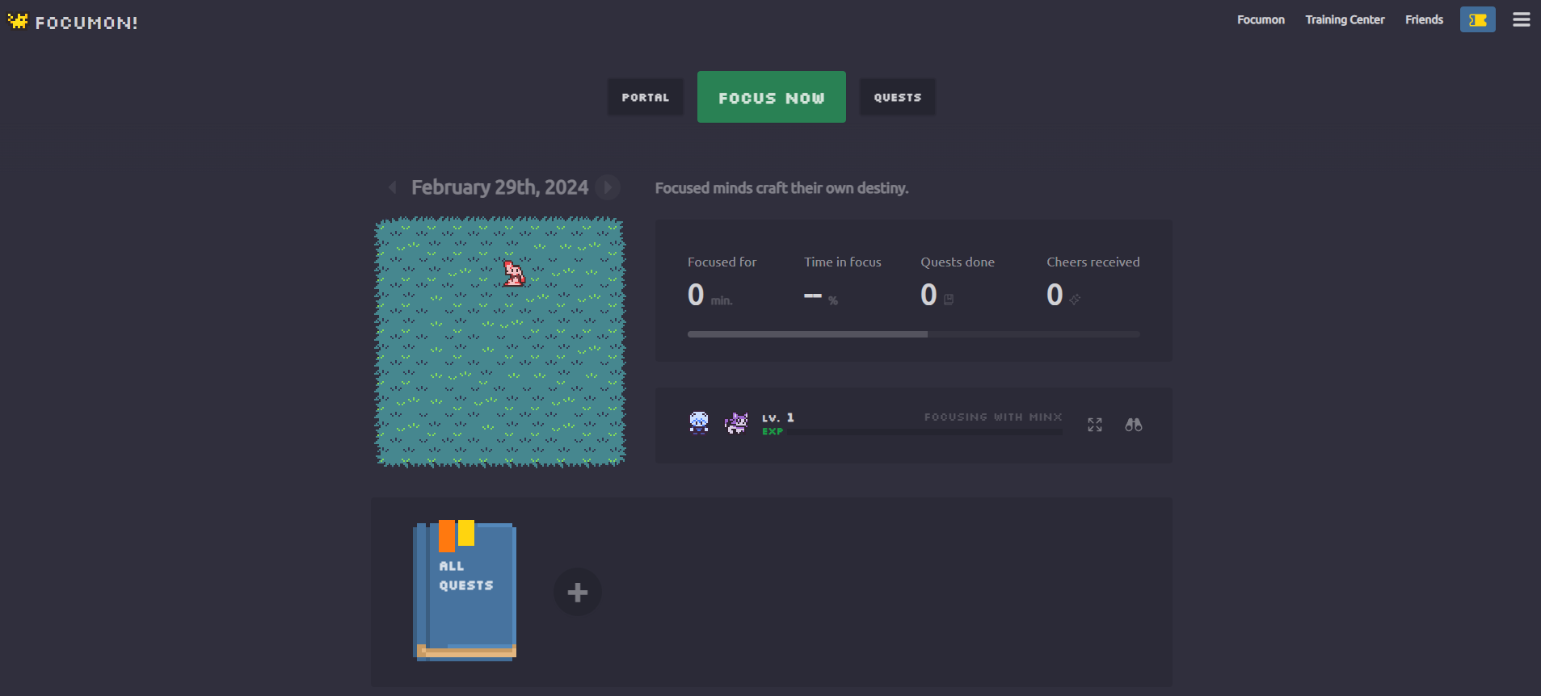Select the purple Minx focumon sprite
This screenshot has height=696, width=1541.
point(736,422)
